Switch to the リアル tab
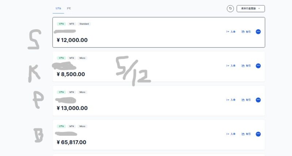The width and height of the screenshot is (292, 156). point(58,8)
